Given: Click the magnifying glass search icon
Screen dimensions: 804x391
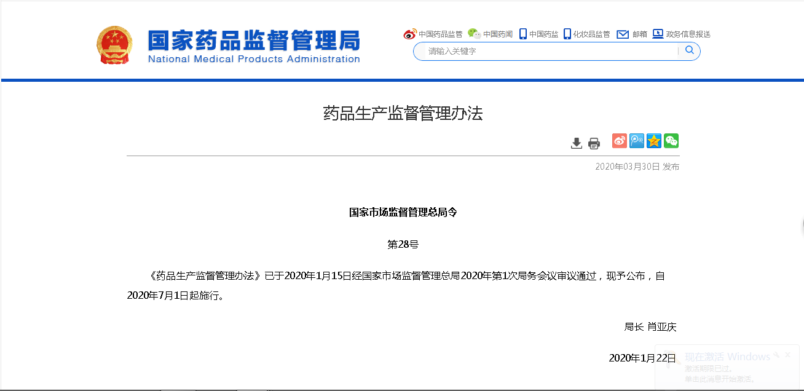Looking at the screenshot, I should pyautogui.click(x=689, y=50).
